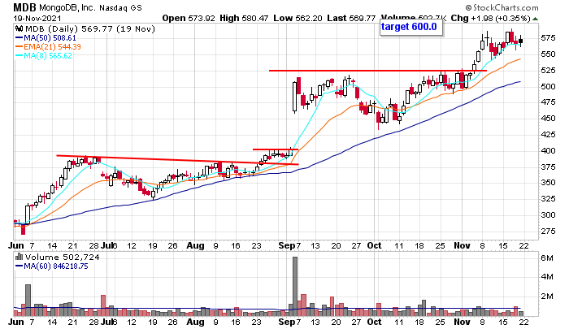Click the 'MDB (Daily) 569.77 (19 Nov)' legend text
Screen dimensions: 569x329
pos(89,29)
